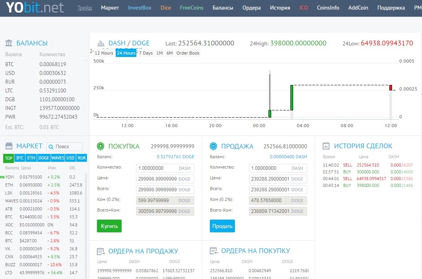Show the 6M chart range
Viewport: 422px width, 279px height.
[170, 53]
